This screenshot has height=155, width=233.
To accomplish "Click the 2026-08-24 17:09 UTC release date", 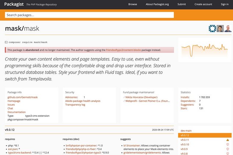I will (x=163, y=130).
